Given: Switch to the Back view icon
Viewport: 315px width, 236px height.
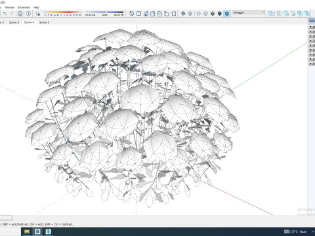Looking at the screenshot, I should pos(159,14).
